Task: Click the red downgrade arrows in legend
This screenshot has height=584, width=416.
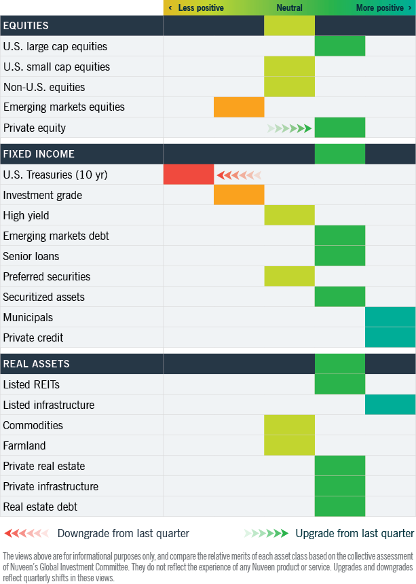Action: [x=27, y=533]
